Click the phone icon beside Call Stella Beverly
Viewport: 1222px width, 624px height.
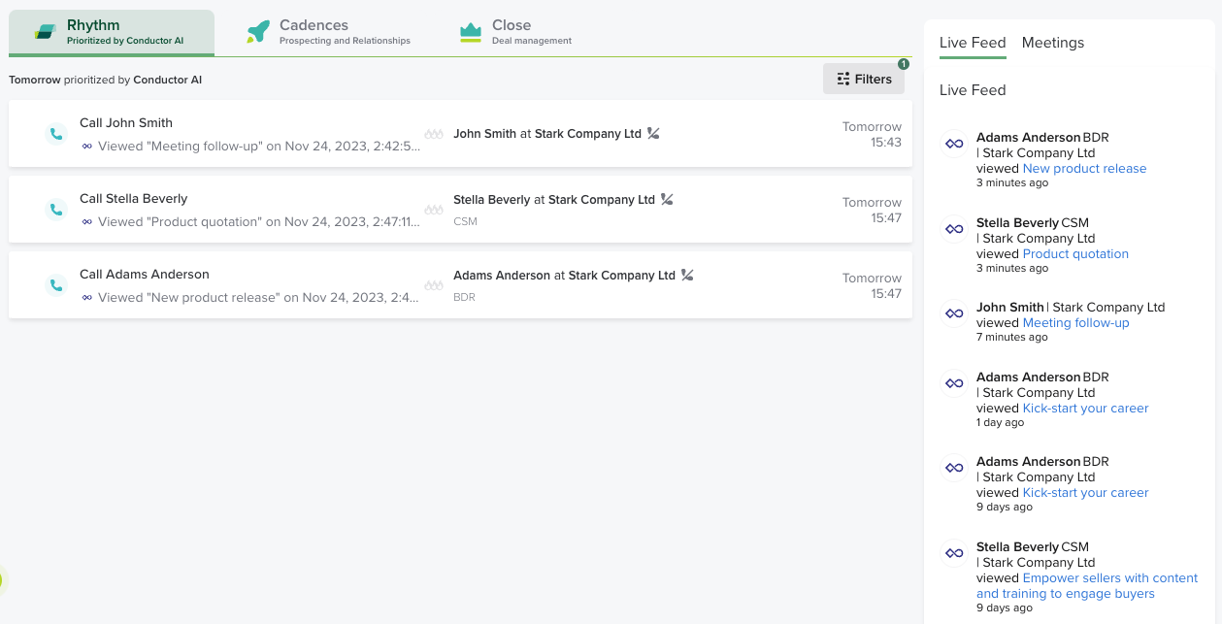click(56, 209)
